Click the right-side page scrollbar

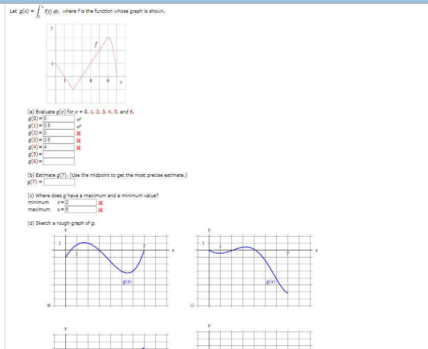pyautogui.click(x=425, y=174)
